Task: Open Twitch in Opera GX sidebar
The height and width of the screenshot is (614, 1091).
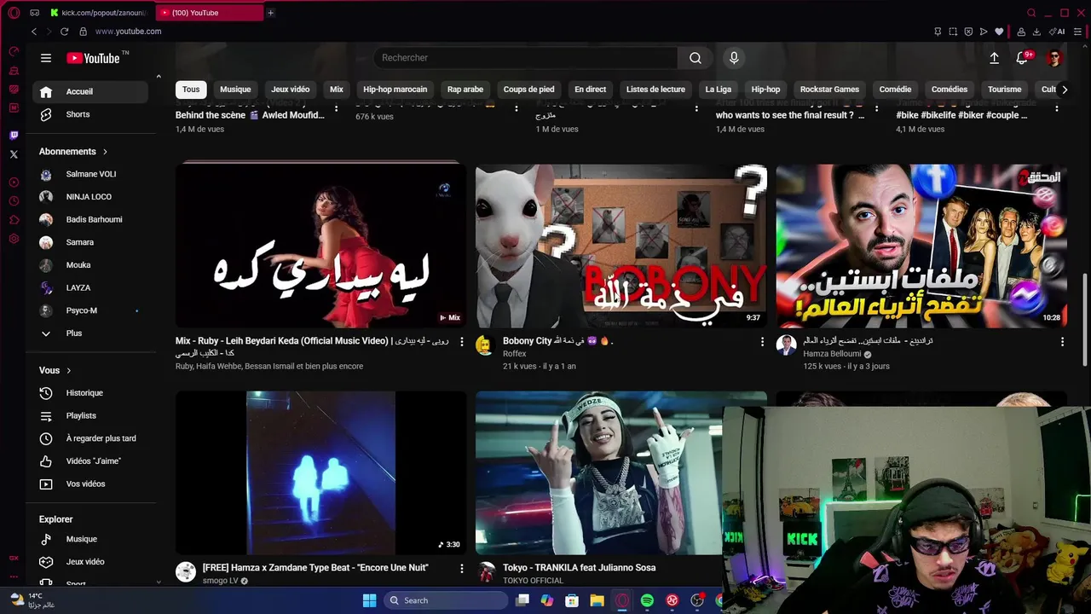Action: 14,136
